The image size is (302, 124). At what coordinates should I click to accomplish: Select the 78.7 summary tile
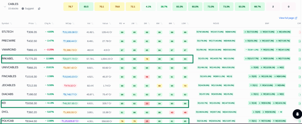tap(70, 6)
